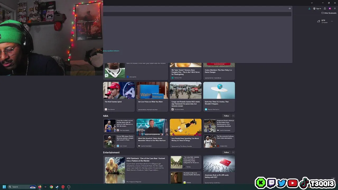Click Curry article player thumbnail
Image resolution: width=338 pixels, height=190 pixels.
[110, 126]
